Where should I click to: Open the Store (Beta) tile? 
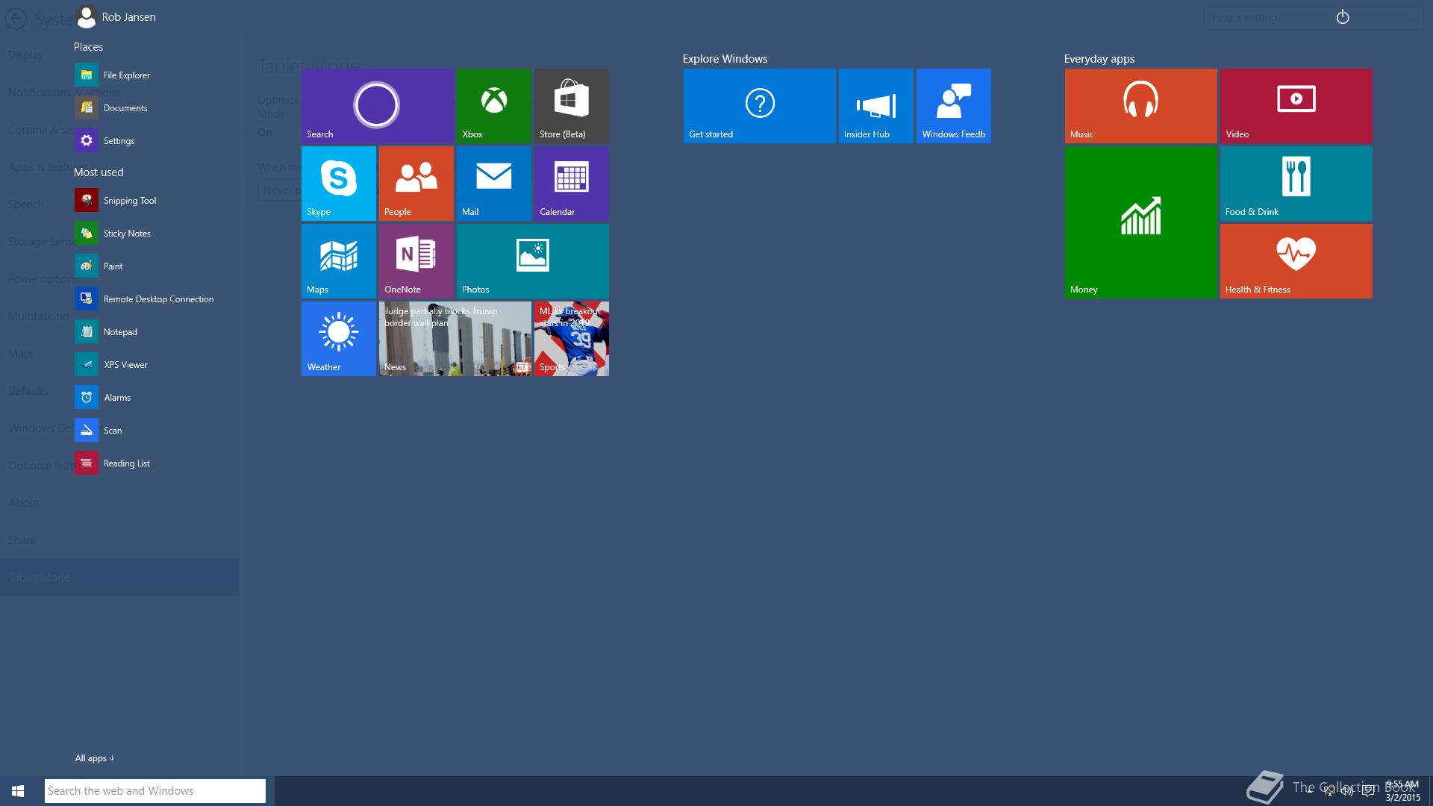[x=572, y=106]
